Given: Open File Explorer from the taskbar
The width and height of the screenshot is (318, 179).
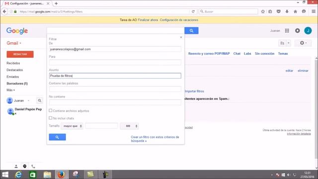Looking at the screenshot, I should click(47, 175).
